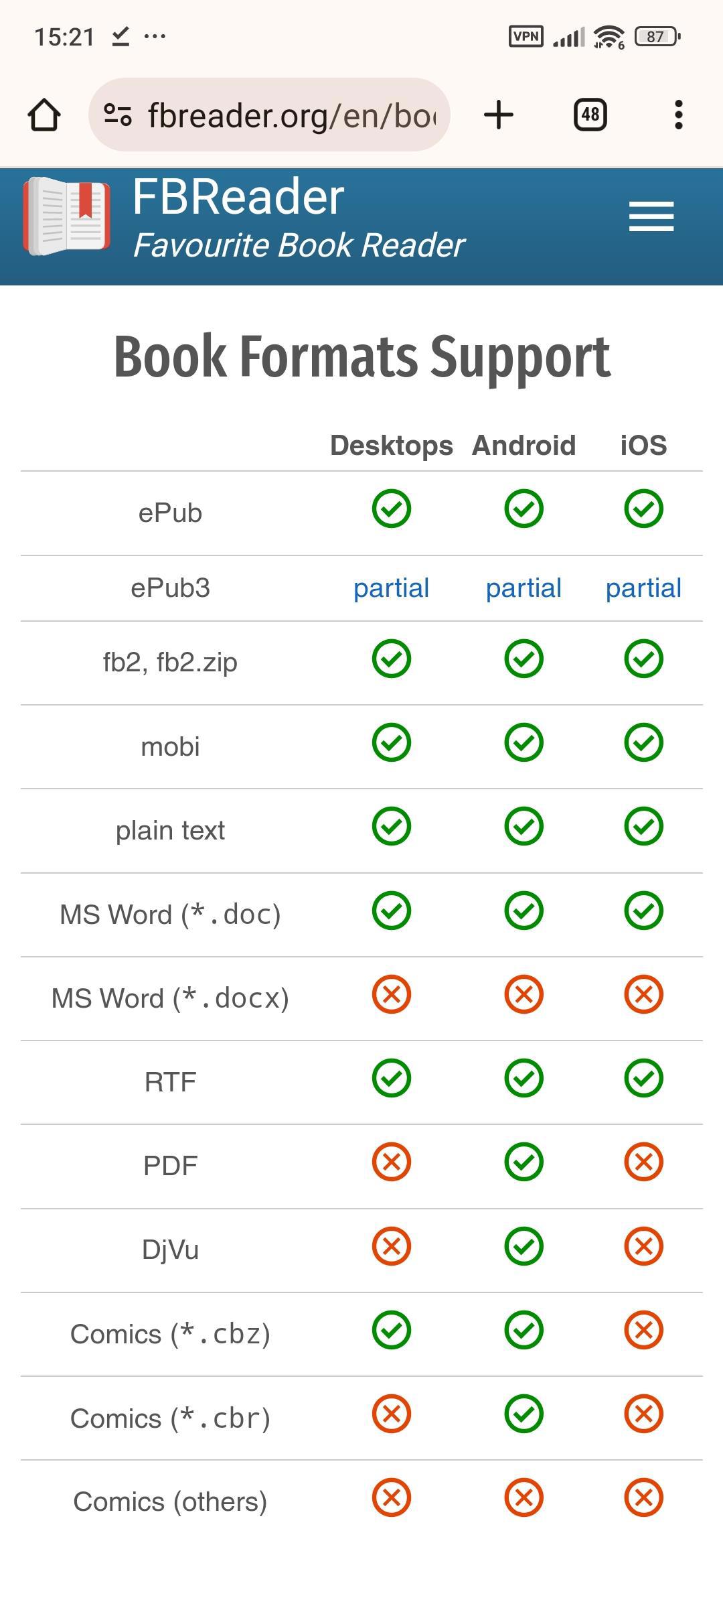This screenshot has height=1608, width=723.
Task: Open the Android ePub3 partial link
Action: pyautogui.click(x=524, y=588)
